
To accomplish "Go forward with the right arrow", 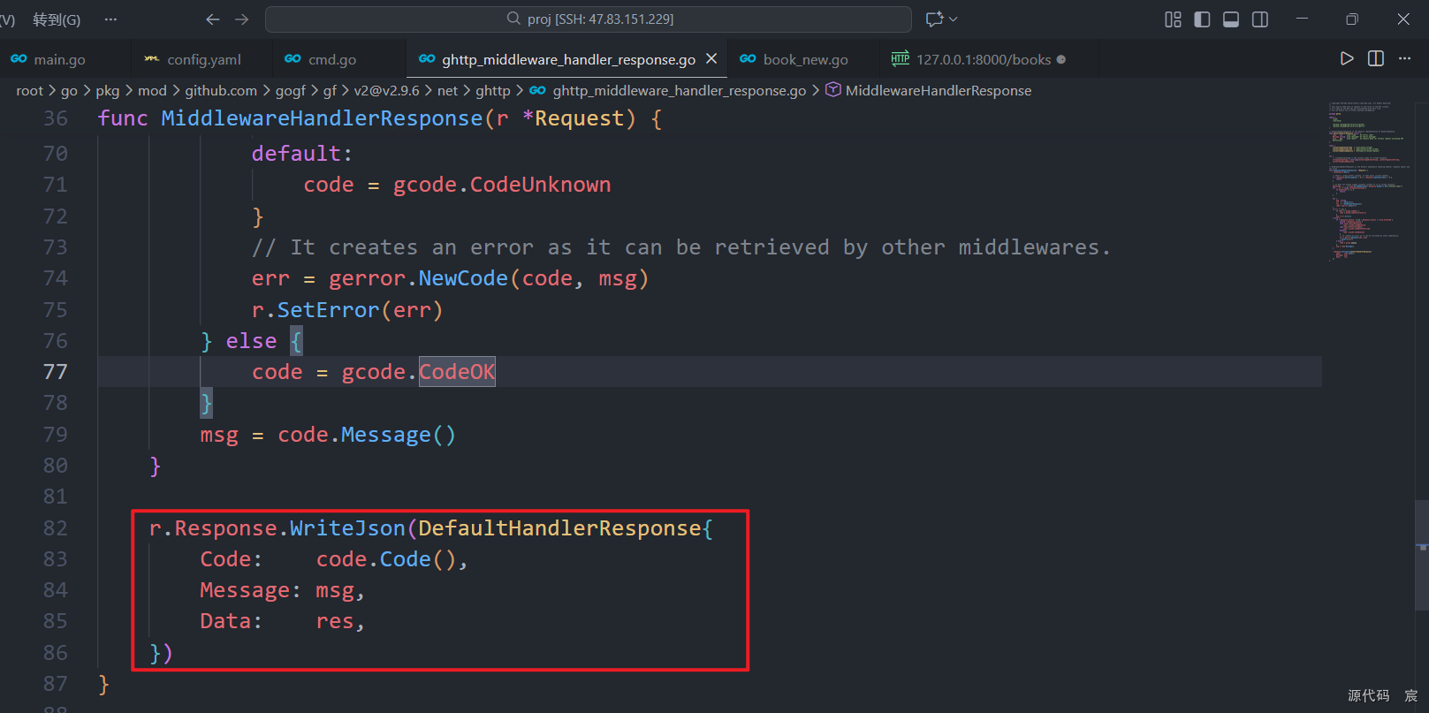I will (x=241, y=19).
